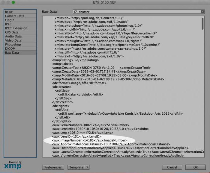This screenshot has height=173, width=210.
Task: Click the aux:ApproximateFocusDistance line
Action: tap(111, 144)
